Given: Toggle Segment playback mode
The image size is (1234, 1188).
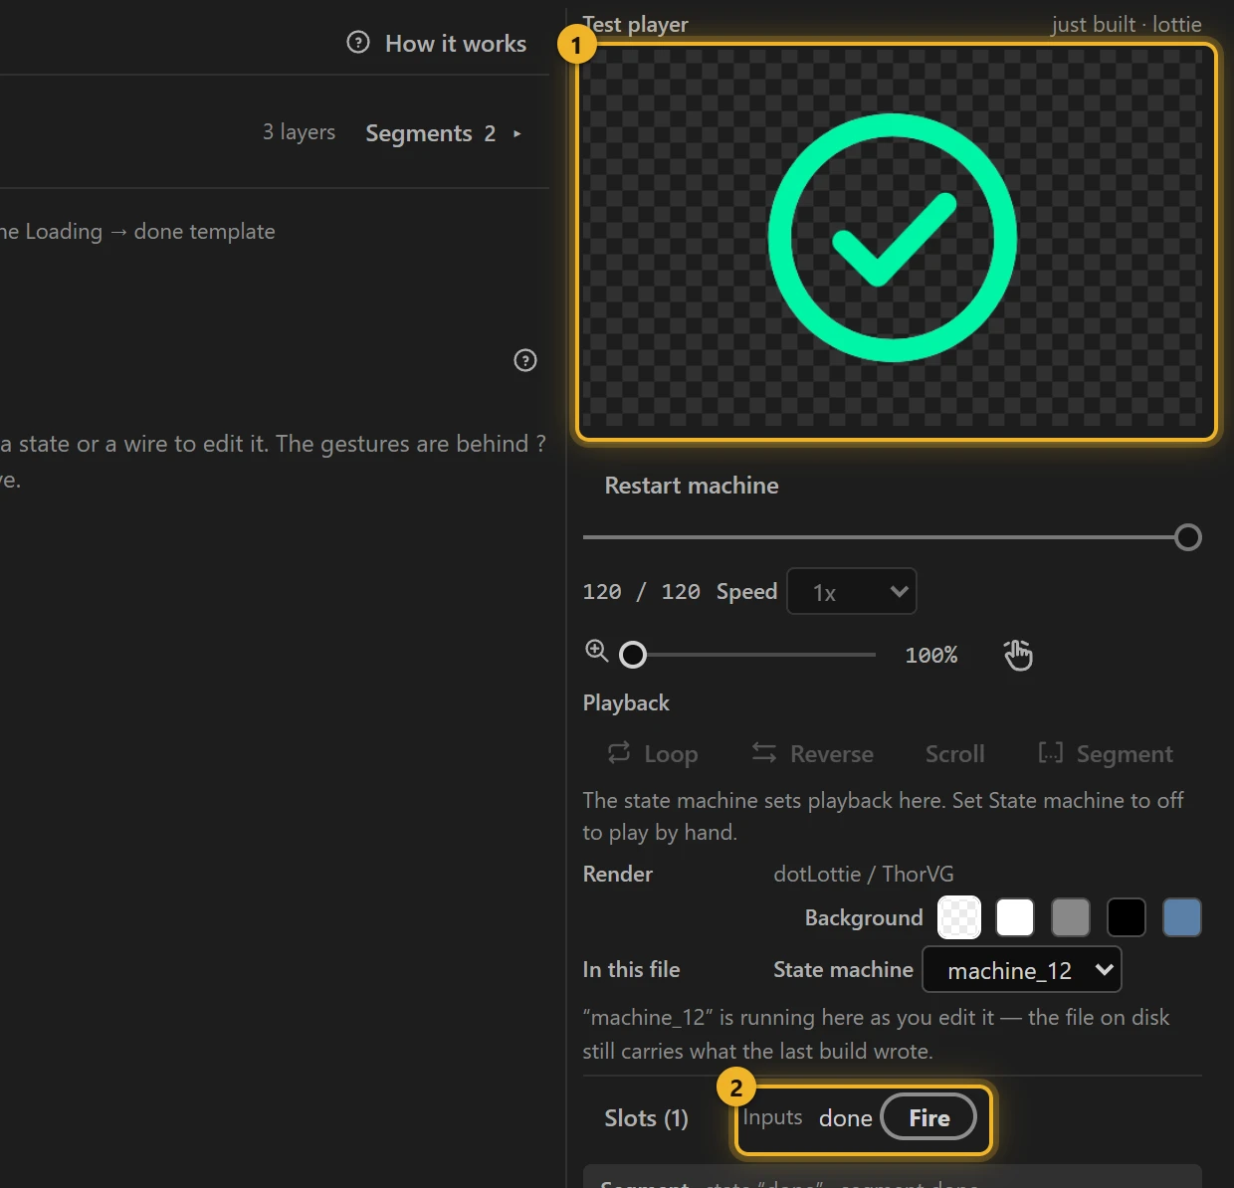Looking at the screenshot, I should point(1106,754).
